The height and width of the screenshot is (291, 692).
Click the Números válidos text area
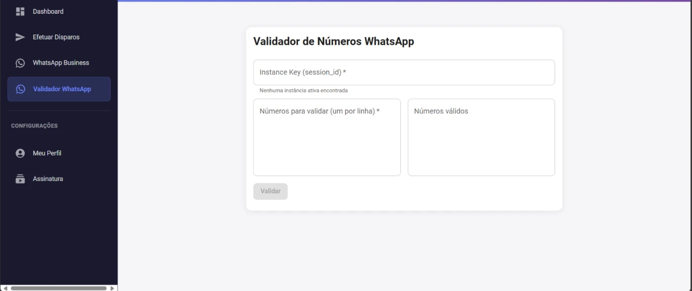481,137
